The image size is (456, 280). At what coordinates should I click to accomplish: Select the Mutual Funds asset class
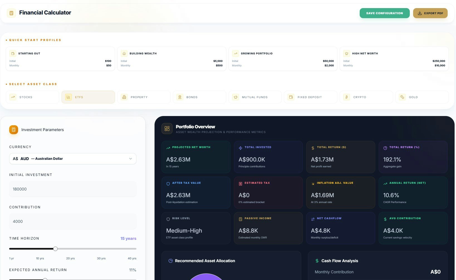tap(255, 97)
